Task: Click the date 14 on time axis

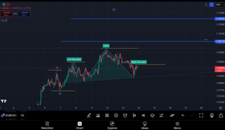Action: (x=139, y=108)
